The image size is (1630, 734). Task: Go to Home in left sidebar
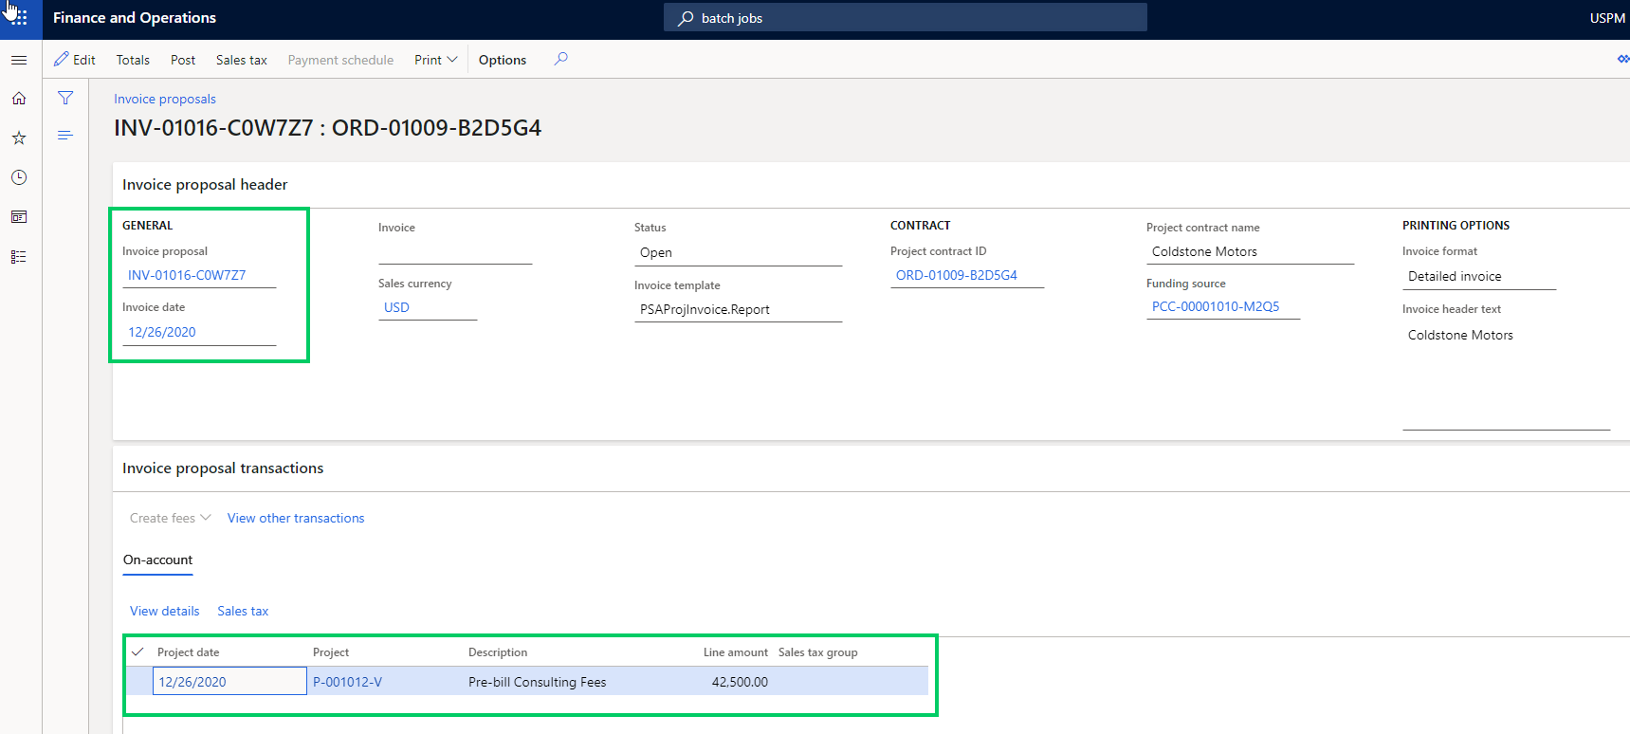point(19,99)
